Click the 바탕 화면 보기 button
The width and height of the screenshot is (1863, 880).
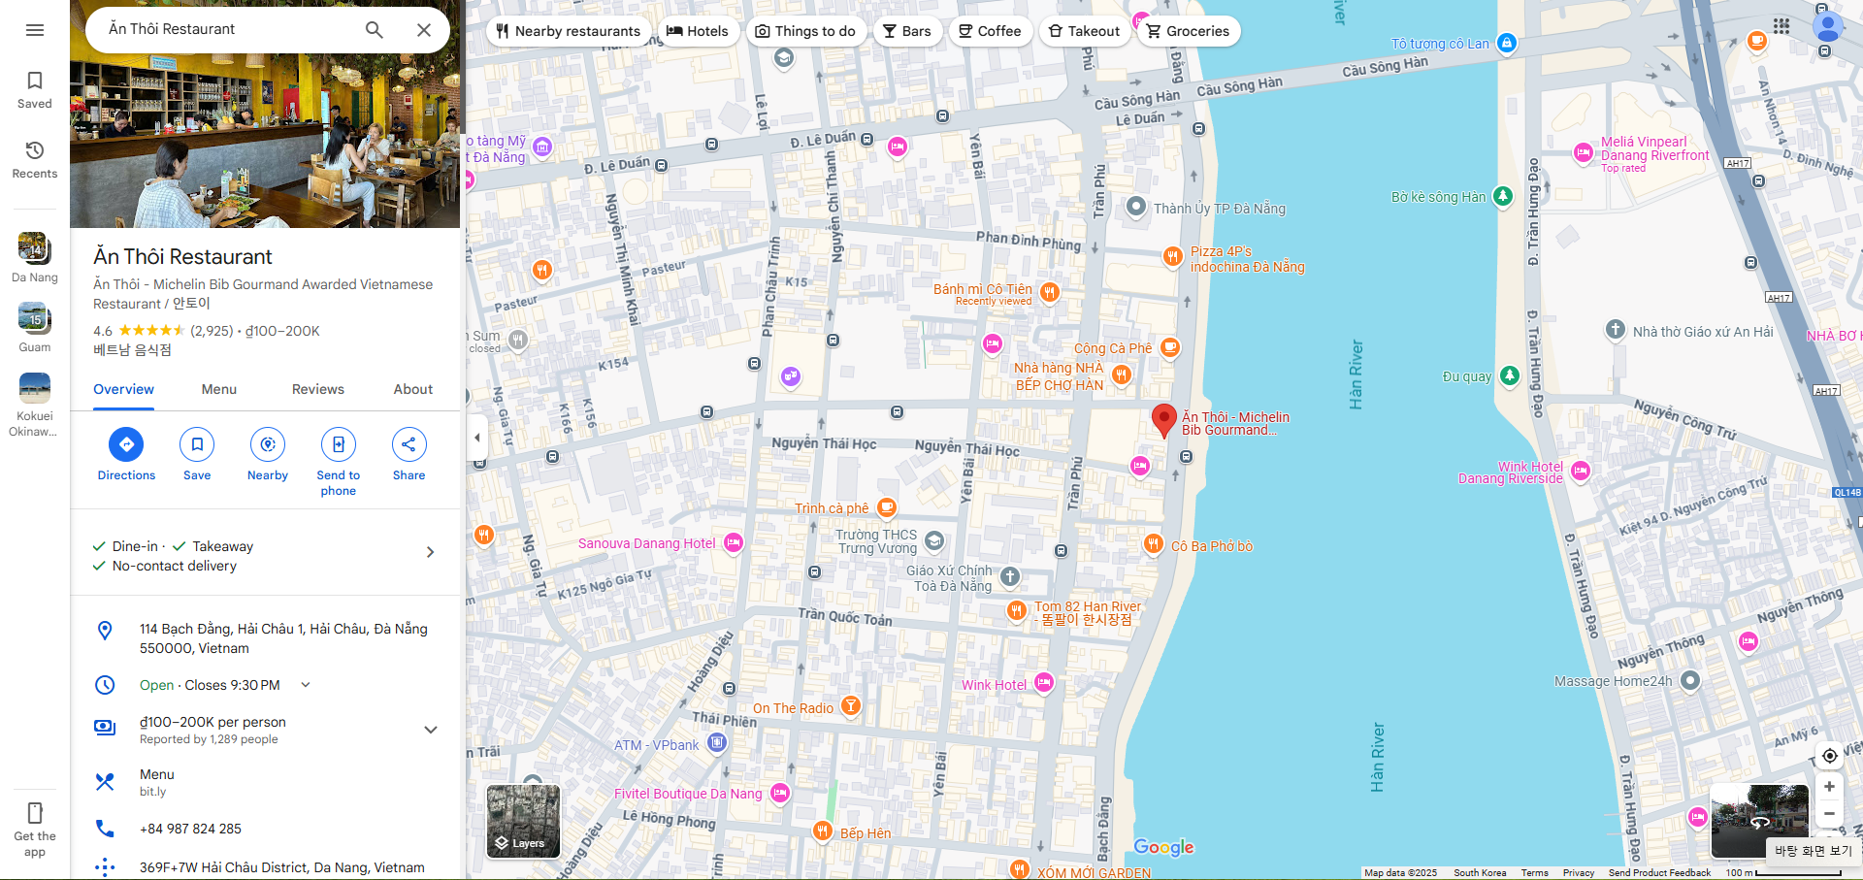pyautogui.click(x=1814, y=851)
